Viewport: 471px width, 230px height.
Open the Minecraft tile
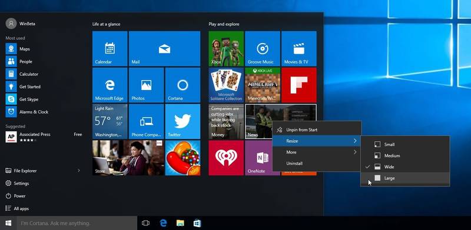point(263,85)
